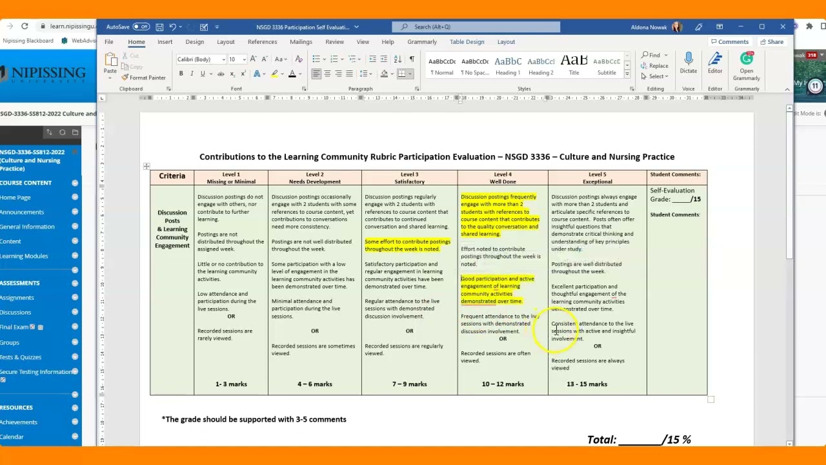826x465 pixels.
Task: Select Center alignment
Action: [x=327, y=74]
